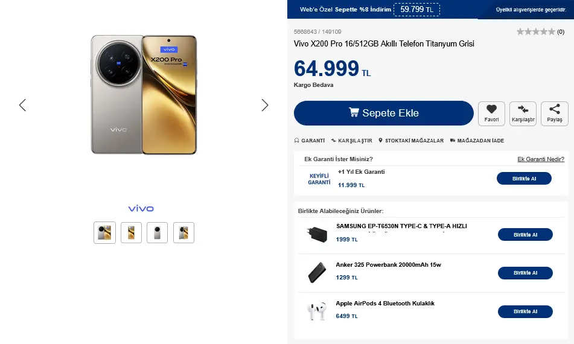Click the Anker powerbank product image
Viewport: 574px width, 344px height.
click(x=317, y=273)
